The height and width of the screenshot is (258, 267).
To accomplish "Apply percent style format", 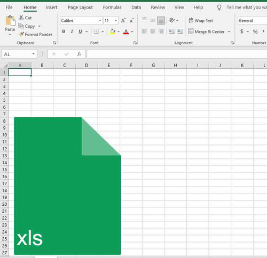I will 255,32.
